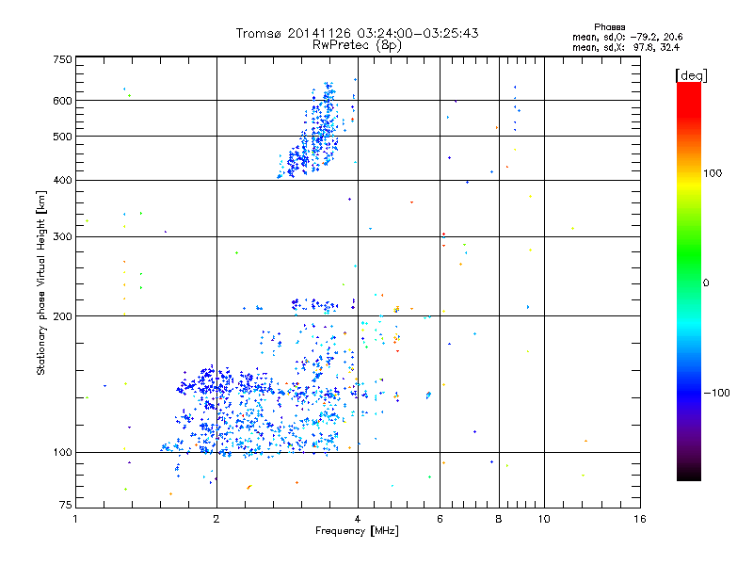
Task: Click the colorbar tick label '0'
Action: tap(706, 283)
